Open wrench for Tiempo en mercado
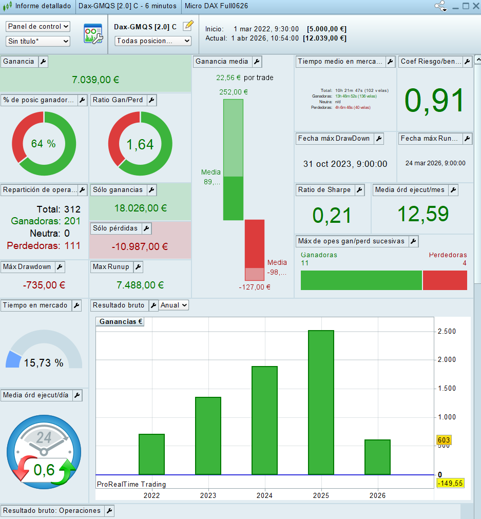The height and width of the screenshot is (519, 481). [76, 305]
